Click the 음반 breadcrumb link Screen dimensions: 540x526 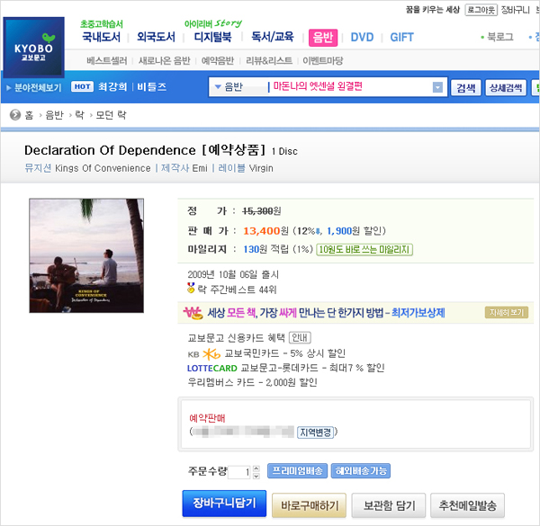point(54,115)
